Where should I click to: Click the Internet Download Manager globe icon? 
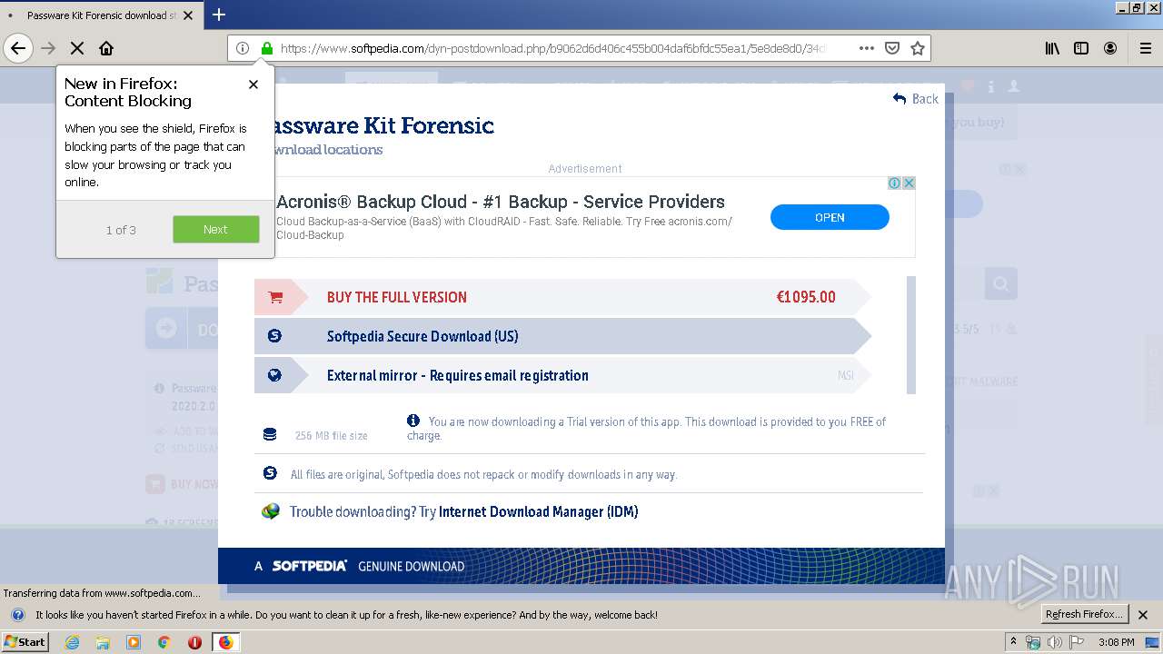pos(271,511)
